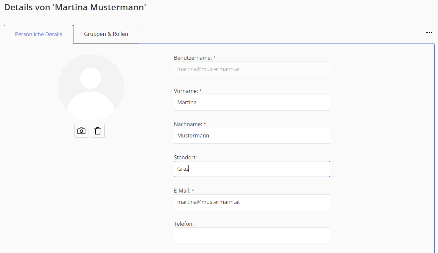The image size is (438, 253).
Task: Select the Persönliche Details tab
Action: (x=39, y=34)
